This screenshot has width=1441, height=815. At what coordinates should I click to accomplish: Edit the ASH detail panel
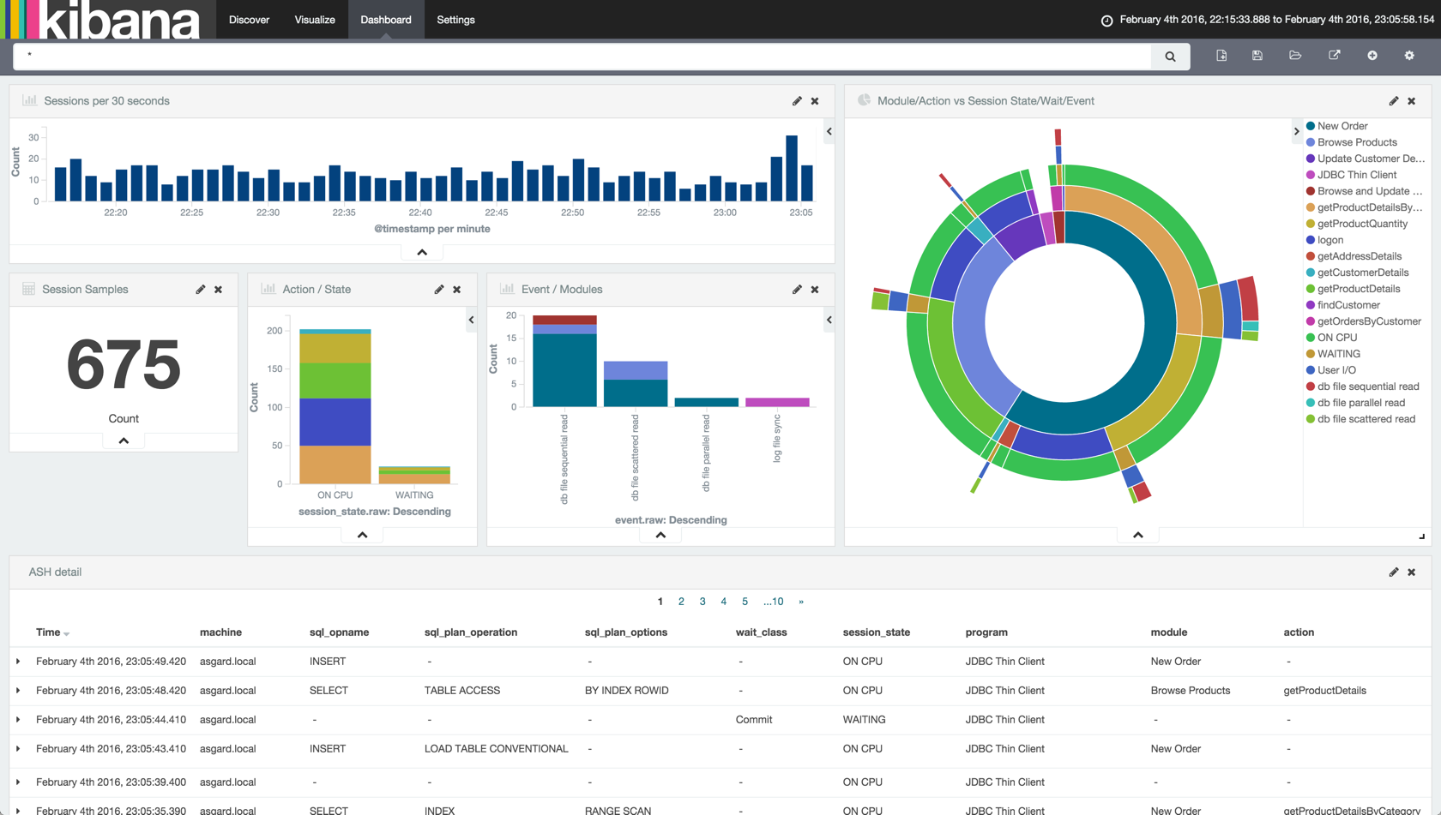point(1394,572)
